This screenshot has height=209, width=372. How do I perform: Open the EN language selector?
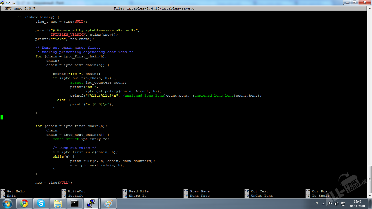tap(316, 203)
